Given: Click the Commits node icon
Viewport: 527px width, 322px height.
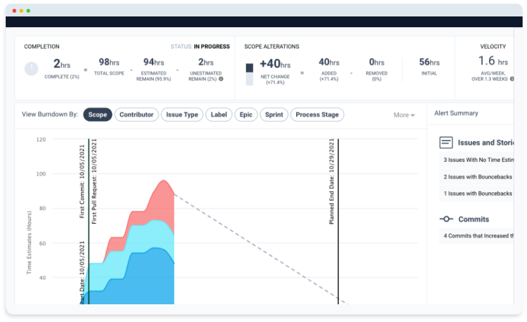Looking at the screenshot, I should pyautogui.click(x=447, y=219).
